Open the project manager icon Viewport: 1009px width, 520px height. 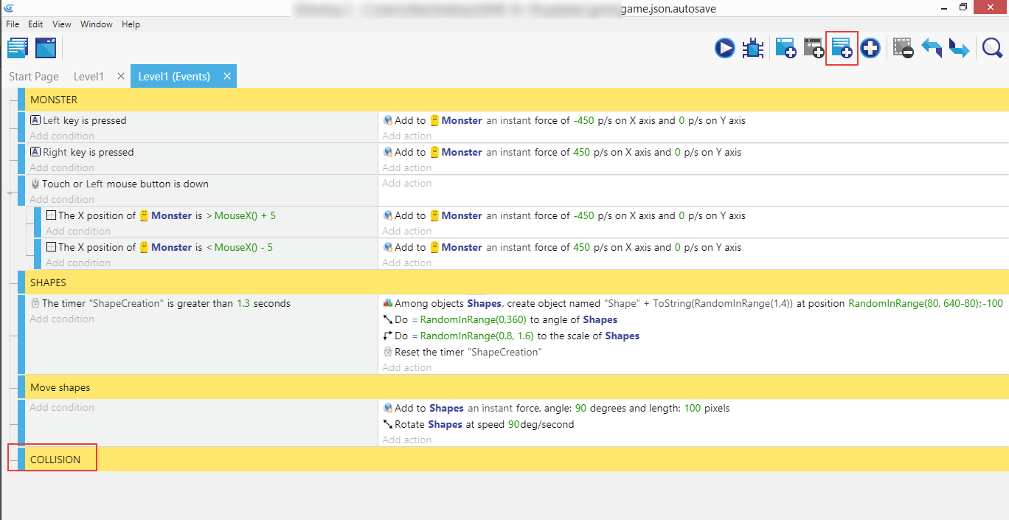[18, 49]
